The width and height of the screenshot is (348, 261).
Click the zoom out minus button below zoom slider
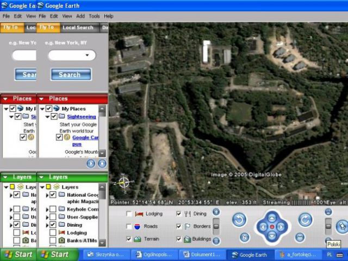[216, 241]
